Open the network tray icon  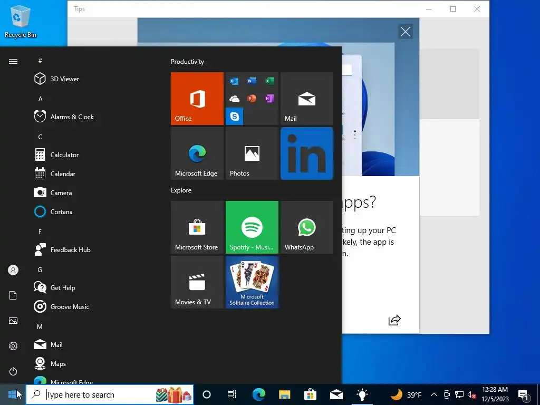coord(459,394)
